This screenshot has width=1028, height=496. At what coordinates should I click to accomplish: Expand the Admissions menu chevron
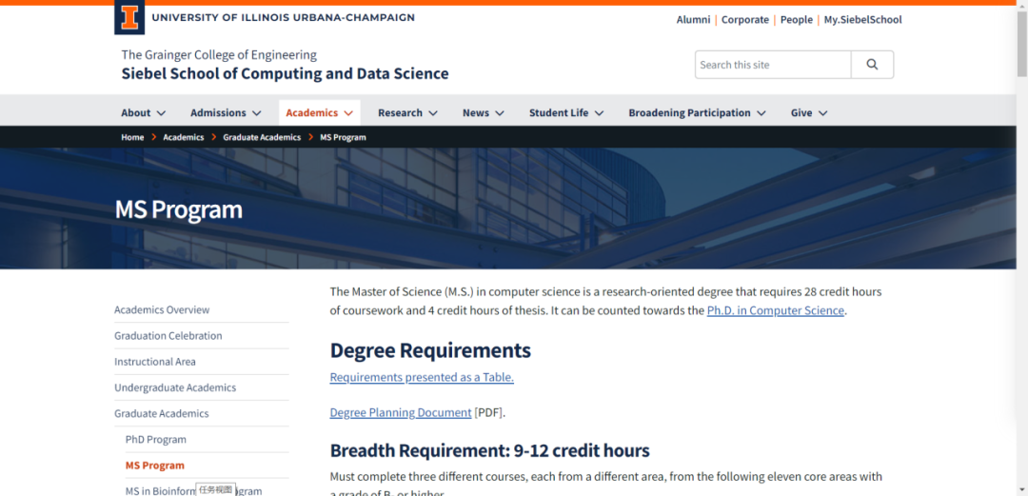coord(256,113)
